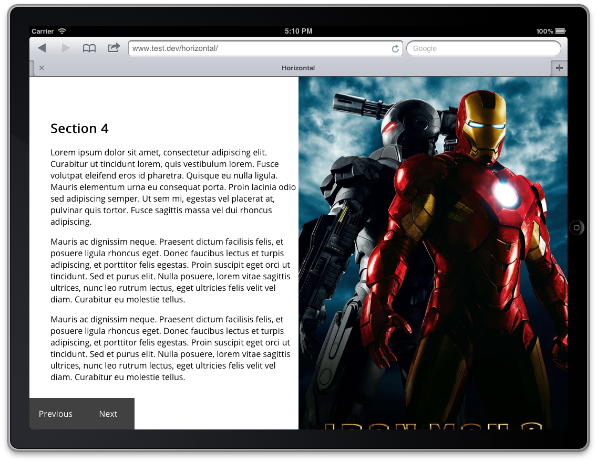Open the bookmarks book icon
This screenshot has height=462, width=597.
pos(89,48)
